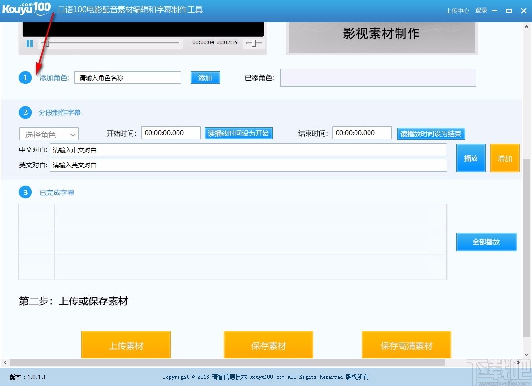Image resolution: width=532 pixels, height=386 pixels.
Task: Adjust the volume slider near the timestamp
Action: tap(252, 43)
